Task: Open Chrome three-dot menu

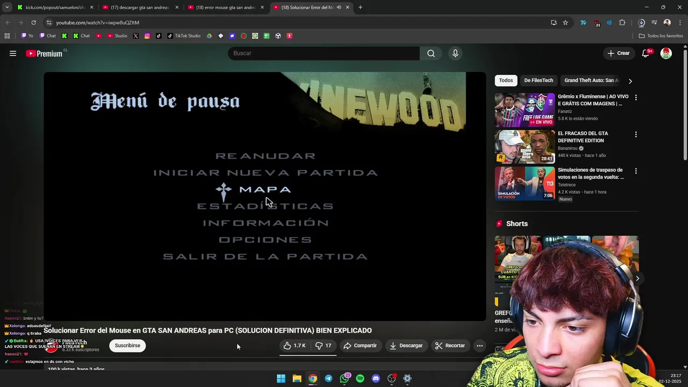Action: click(680, 23)
